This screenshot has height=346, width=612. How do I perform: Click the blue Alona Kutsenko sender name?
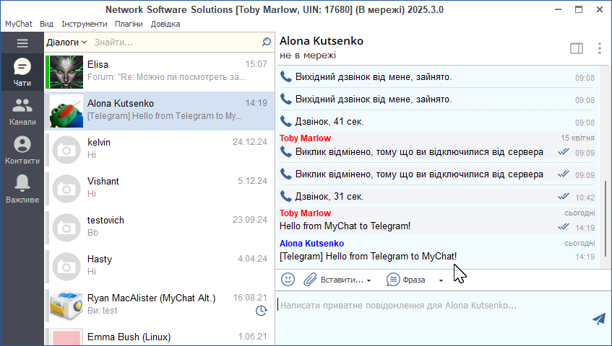(312, 243)
